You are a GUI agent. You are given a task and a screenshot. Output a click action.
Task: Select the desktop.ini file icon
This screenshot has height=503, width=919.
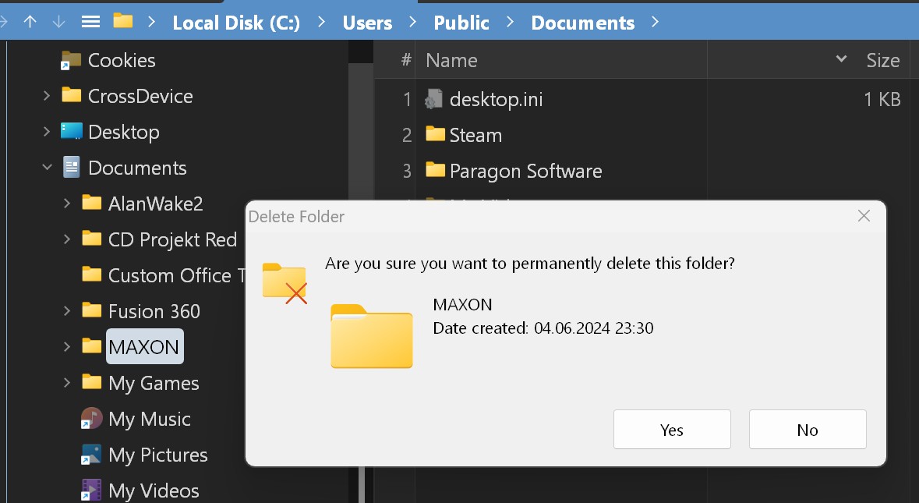433,99
